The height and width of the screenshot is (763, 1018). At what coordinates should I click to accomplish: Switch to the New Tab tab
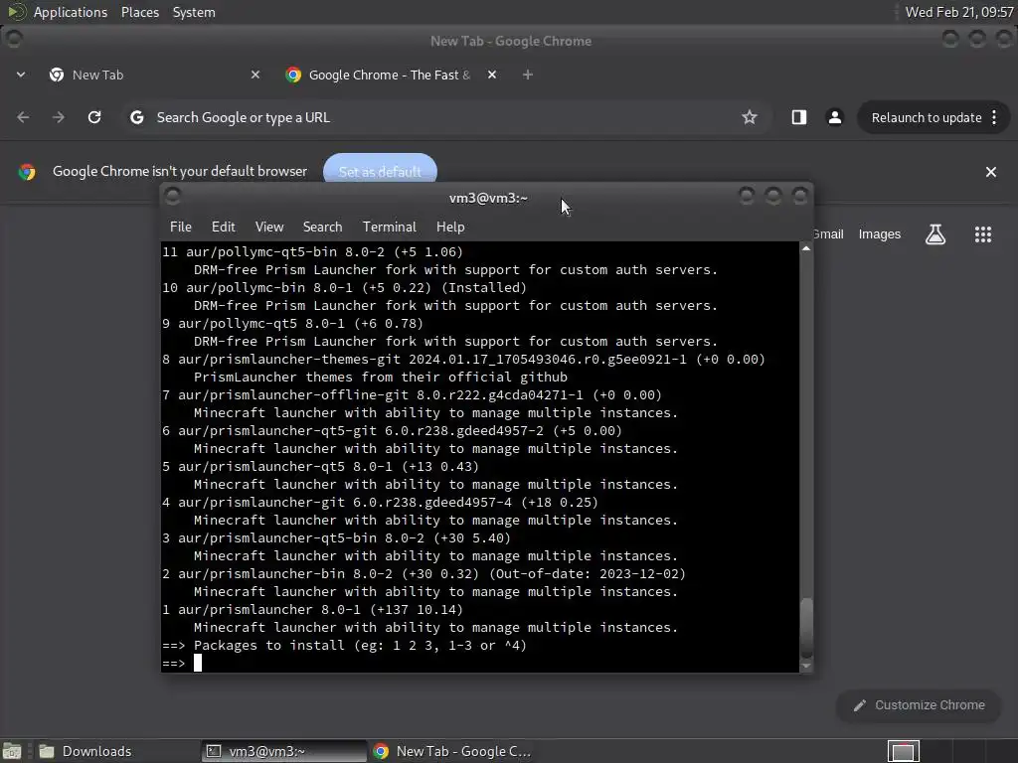pos(153,75)
